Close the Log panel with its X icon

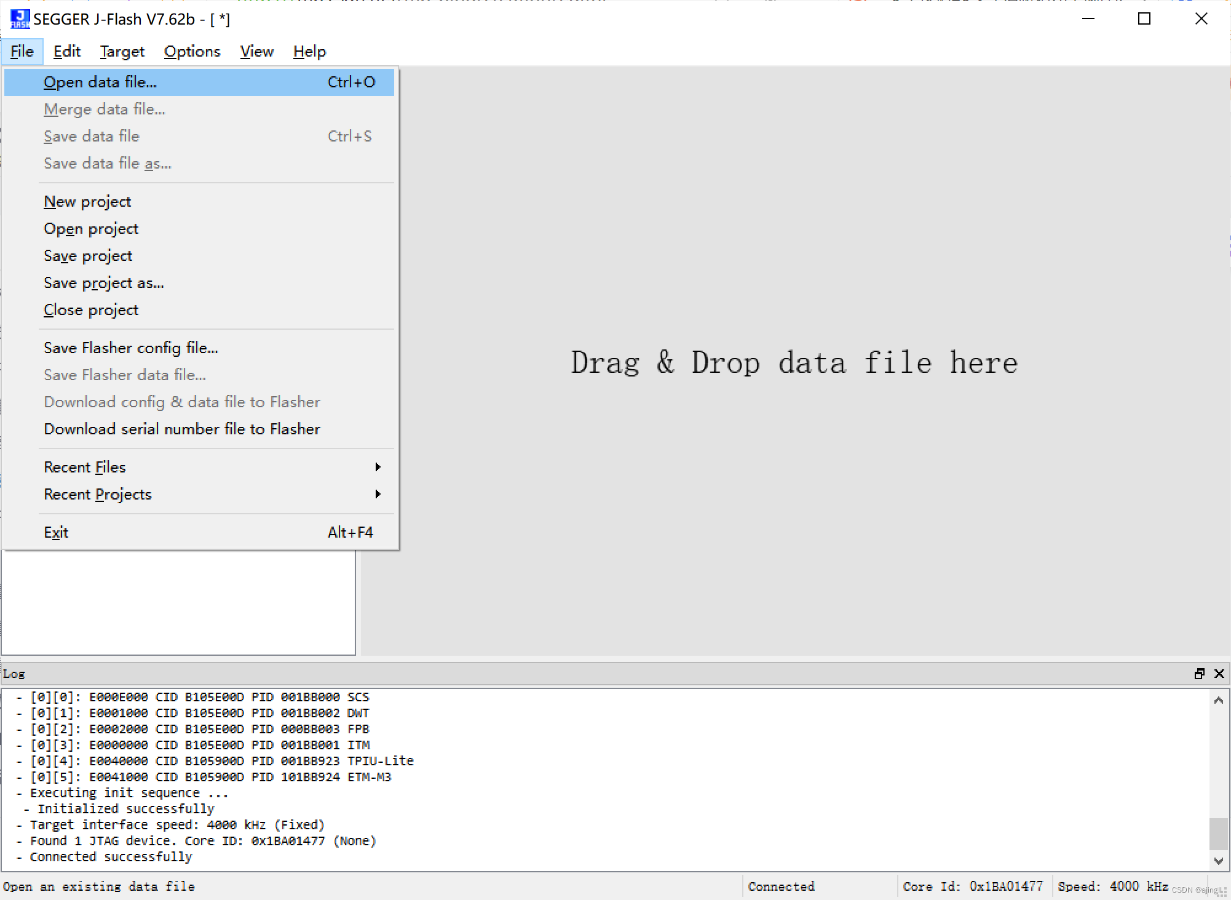tap(1219, 674)
